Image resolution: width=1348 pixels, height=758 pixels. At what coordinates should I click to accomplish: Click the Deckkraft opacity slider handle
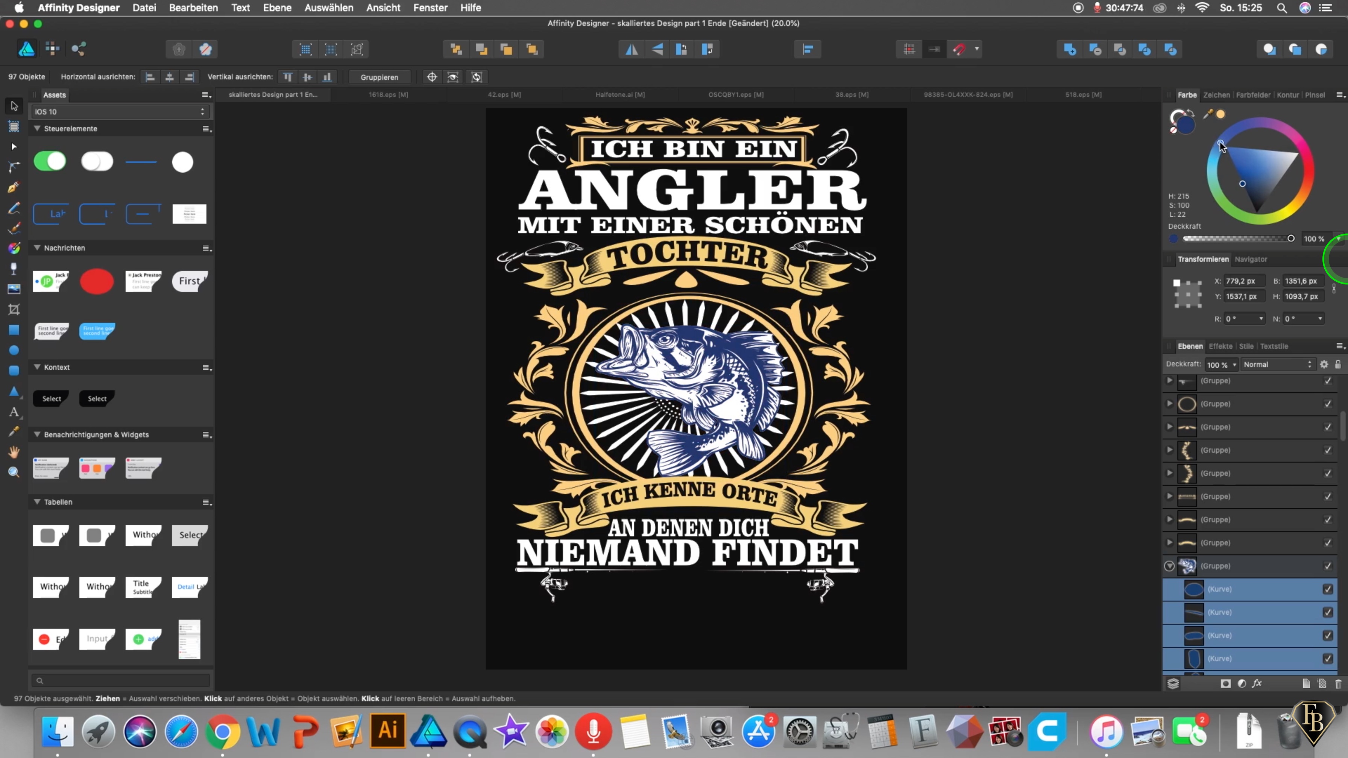point(1290,239)
